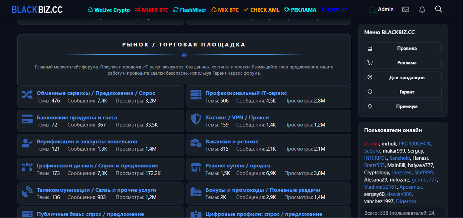Open the messages envelope icon
Screen dimensions: 463x218
click(405, 9)
